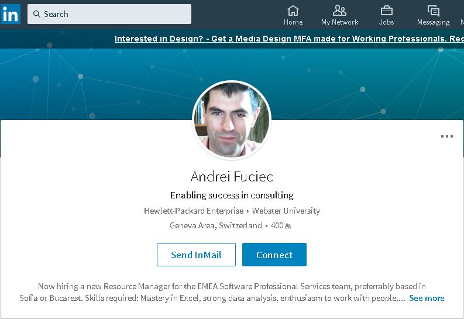Expand the summary with See more
Viewport: 464px width, 319px height.
tap(427, 298)
